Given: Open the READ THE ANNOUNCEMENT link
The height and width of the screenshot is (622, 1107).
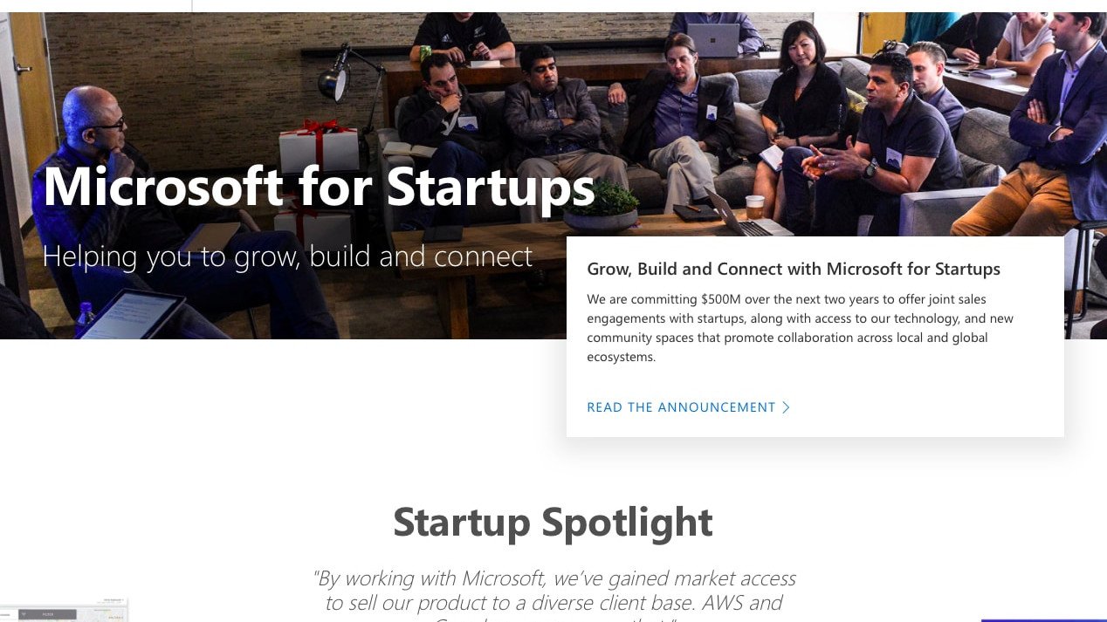Looking at the screenshot, I should [x=682, y=407].
